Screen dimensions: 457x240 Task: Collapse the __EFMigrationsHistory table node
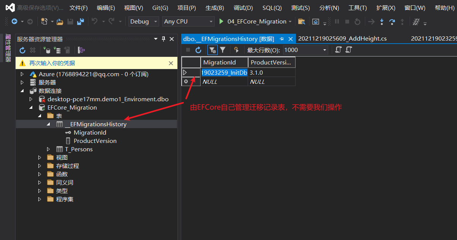(x=48, y=124)
